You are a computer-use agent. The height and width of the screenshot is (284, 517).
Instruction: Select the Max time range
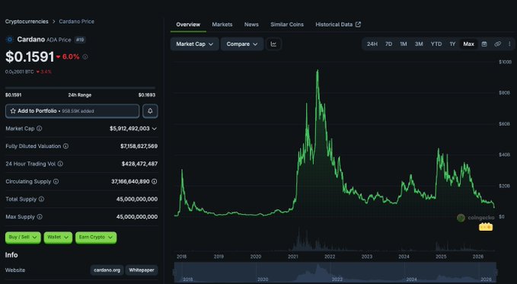click(x=468, y=44)
